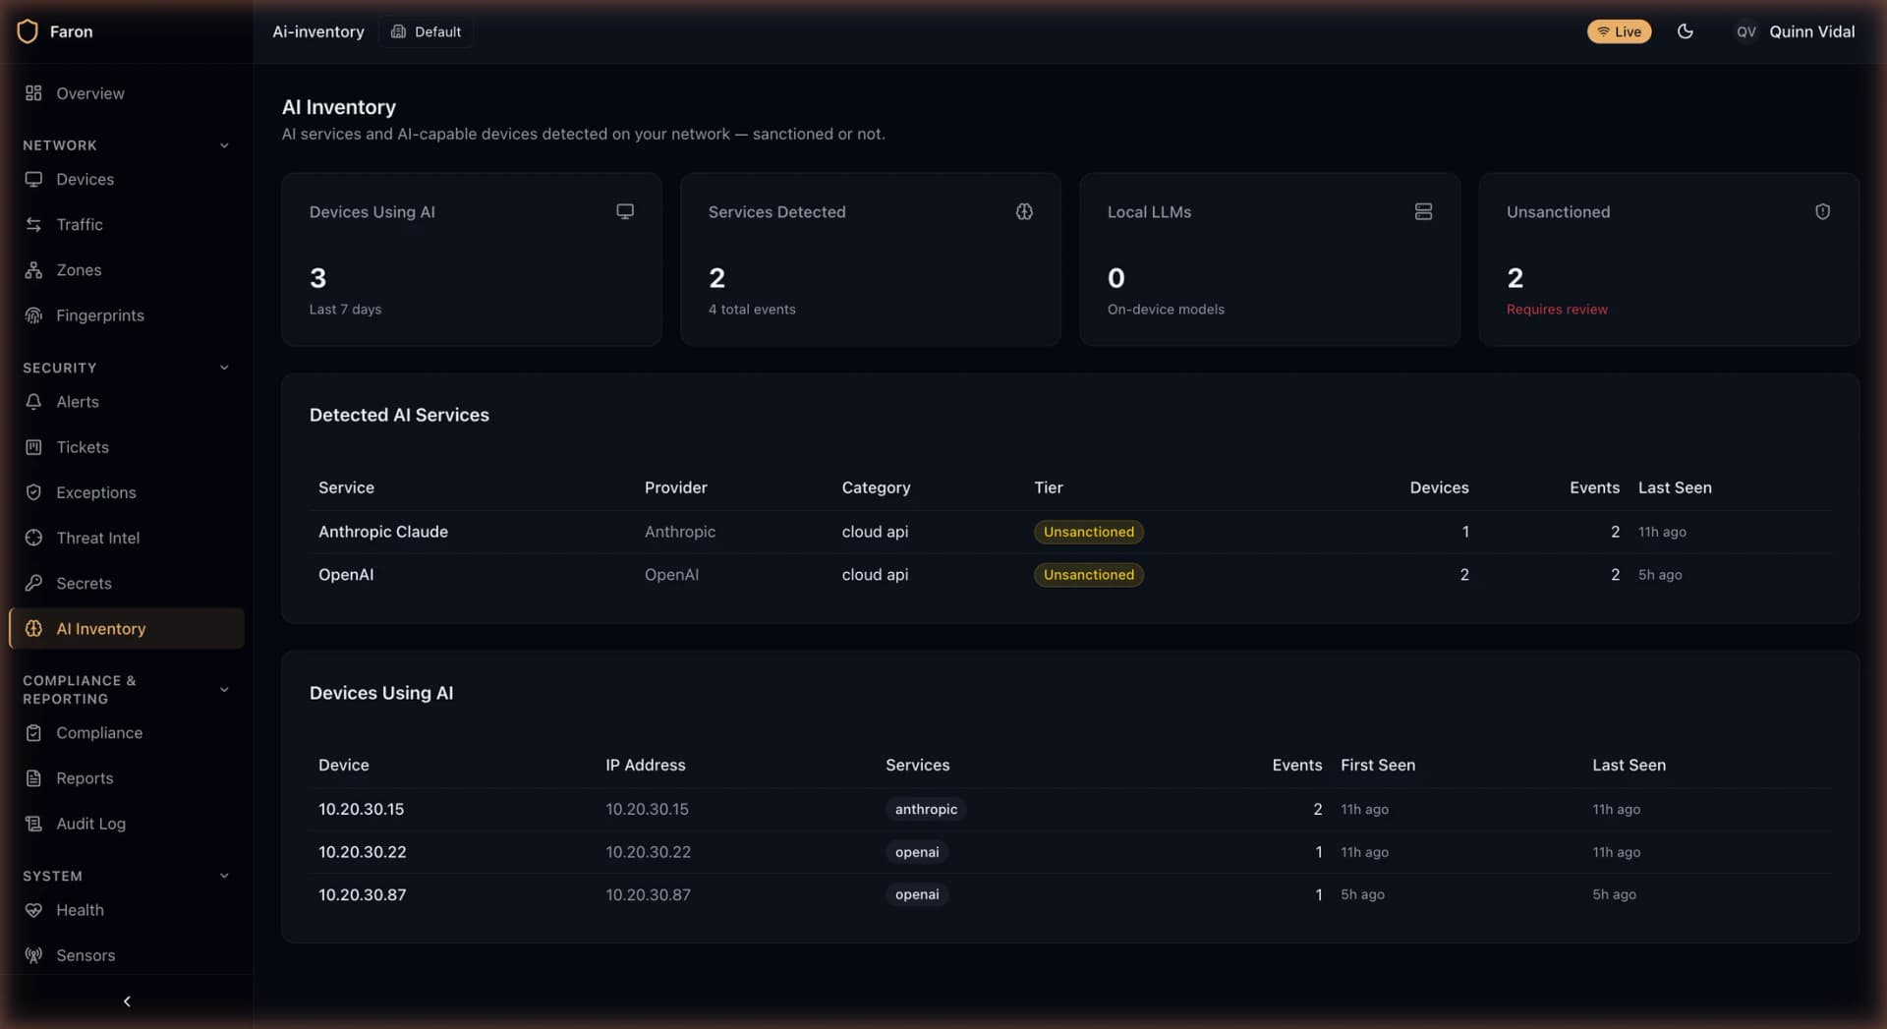This screenshot has height=1029, width=1887.
Task: Open the Default workspace selector
Action: [x=426, y=31]
